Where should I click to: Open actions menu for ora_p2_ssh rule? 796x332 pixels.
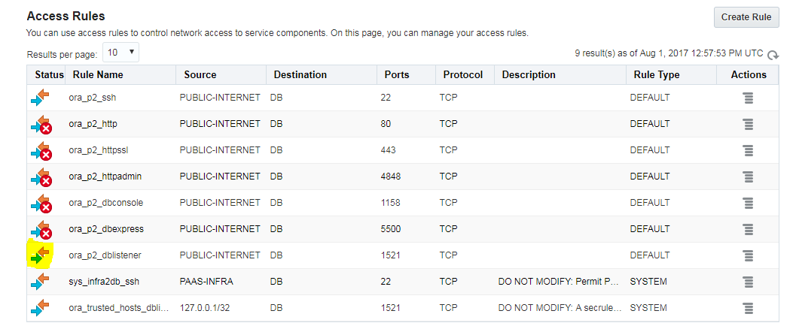[748, 98]
